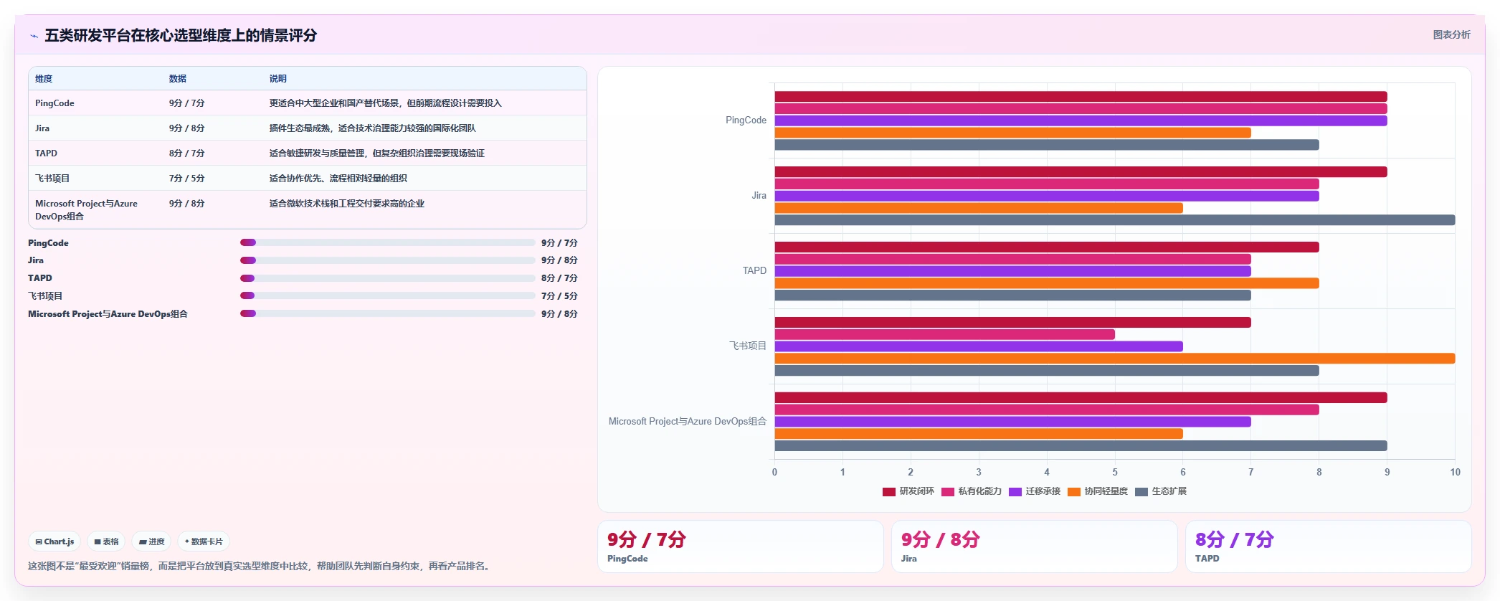
Task: Select the 数据卡片 chip
Action: (x=204, y=541)
